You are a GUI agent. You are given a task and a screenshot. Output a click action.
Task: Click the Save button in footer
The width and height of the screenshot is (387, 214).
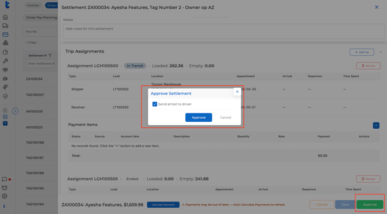point(345,204)
